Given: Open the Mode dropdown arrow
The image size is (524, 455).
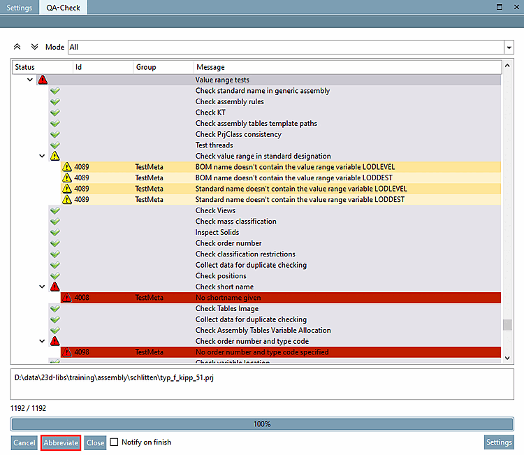Looking at the screenshot, I should (x=509, y=47).
